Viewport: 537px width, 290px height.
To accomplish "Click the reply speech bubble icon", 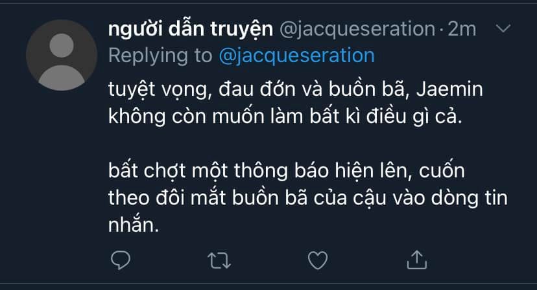I will click(x=121, y=260).
